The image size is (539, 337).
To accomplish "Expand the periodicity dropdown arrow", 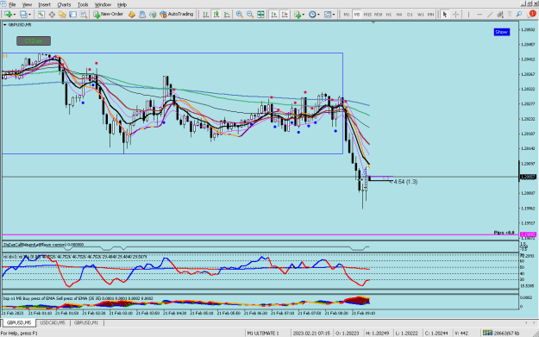I will (x=318, y=15).
